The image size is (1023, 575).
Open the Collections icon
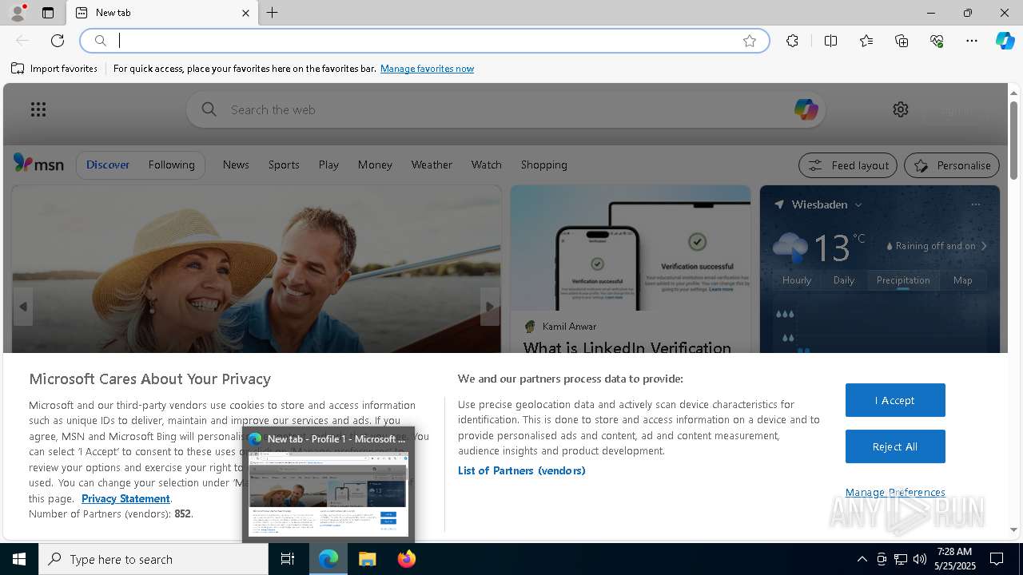click(x=902, y=41)
